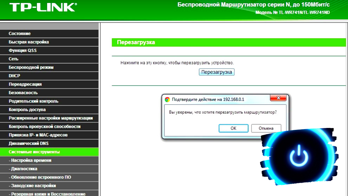Open Контроль пропускной способности
348x196 pixels.
click(49, 126)
